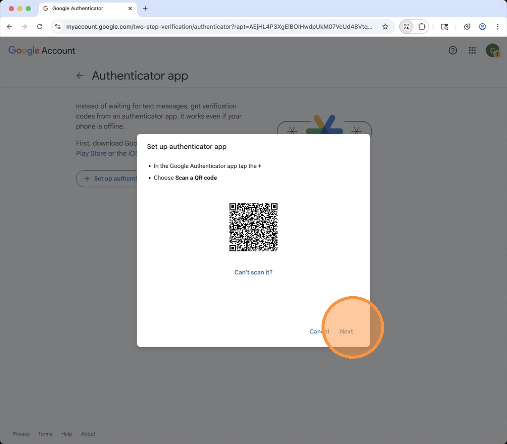Viewport: 507px width, 444px height.
Task: Open a new browser tab
Action: tap(145, 8)
